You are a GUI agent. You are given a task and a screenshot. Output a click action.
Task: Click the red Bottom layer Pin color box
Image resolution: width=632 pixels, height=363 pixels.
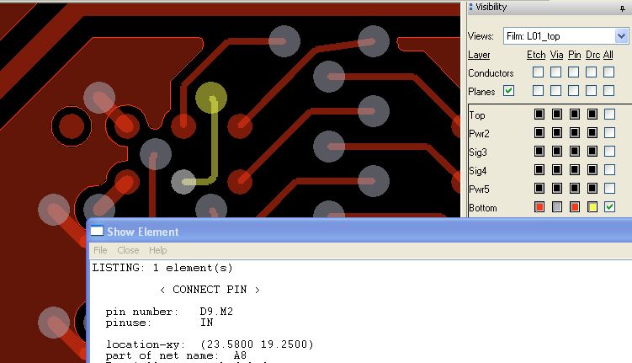[x=575, y=207]
